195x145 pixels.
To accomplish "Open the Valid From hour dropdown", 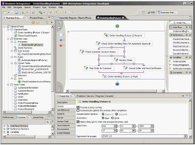I will pyautogui.click(x=115, y=130).
